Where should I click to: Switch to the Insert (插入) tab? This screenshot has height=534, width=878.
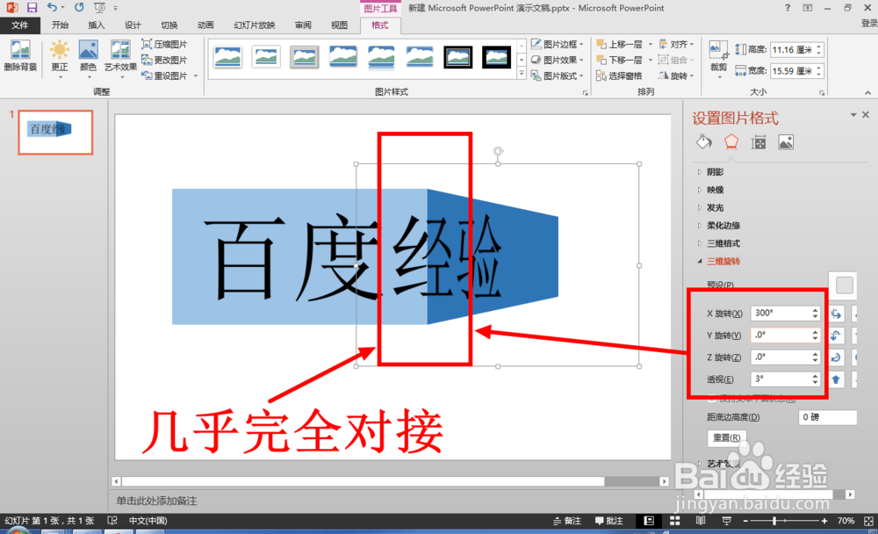click(97, 25)
